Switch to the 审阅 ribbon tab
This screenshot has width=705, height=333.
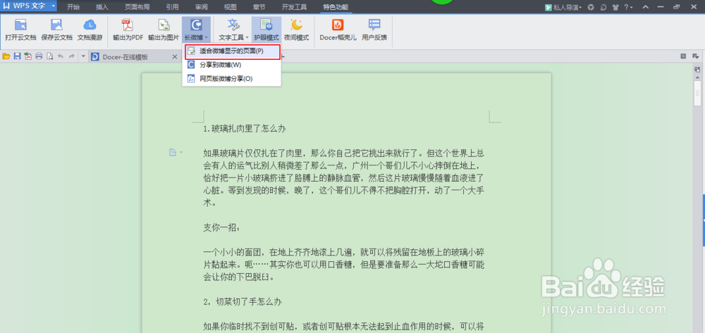coord(202,7)
